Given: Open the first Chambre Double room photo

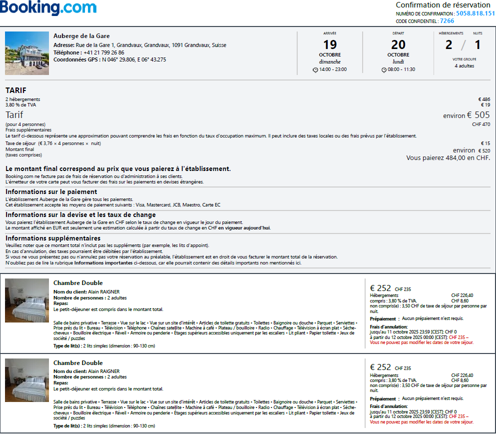Looking at the screenshot, I should 27,300.
